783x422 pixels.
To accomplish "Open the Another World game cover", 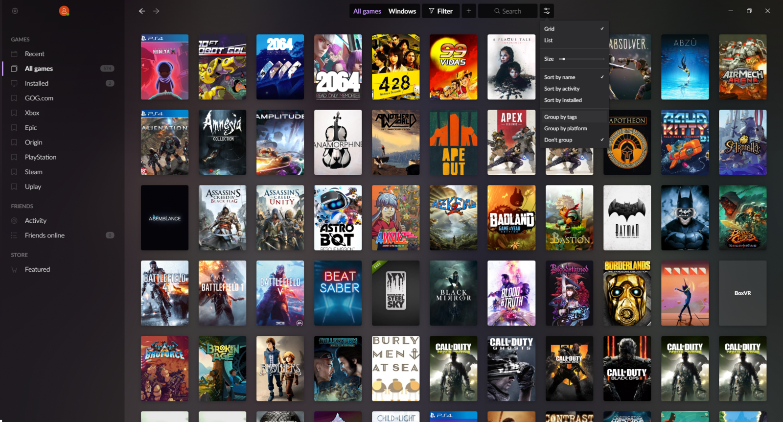I will [x=395, y=142].
